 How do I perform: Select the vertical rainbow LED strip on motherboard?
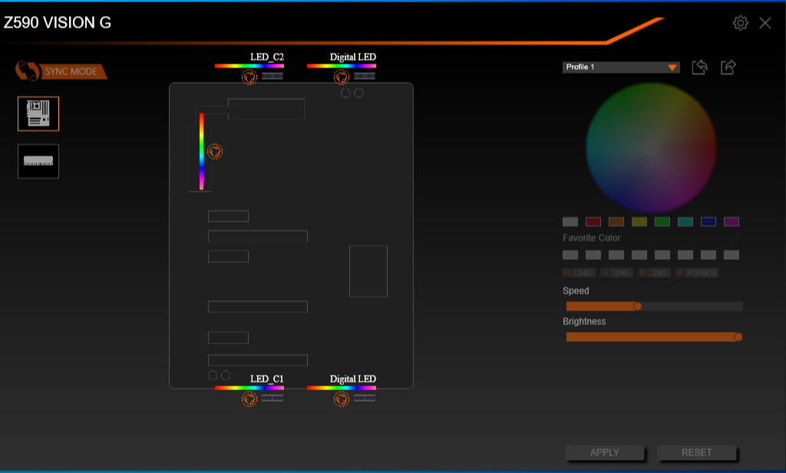click(202, 151)
